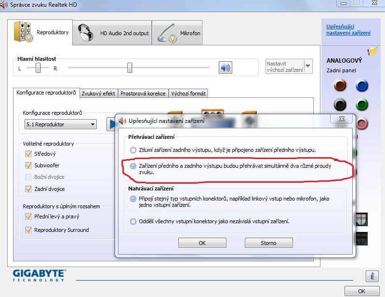Open the Prostorová korekce sub-tab
The image size is (385, 297).
[x=143, y=94]
